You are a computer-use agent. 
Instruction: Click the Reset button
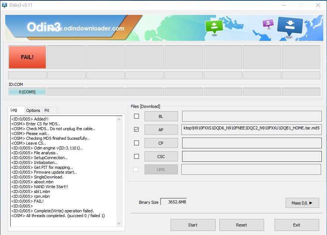click(241, 225)
